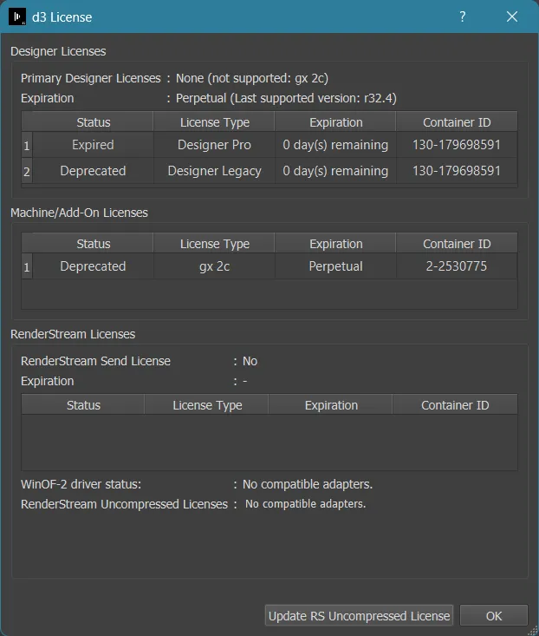Select Expiration header in Designer Licenses table
Image resolution: width=539 pixels, height=636 pixels.
coord(335,122)
